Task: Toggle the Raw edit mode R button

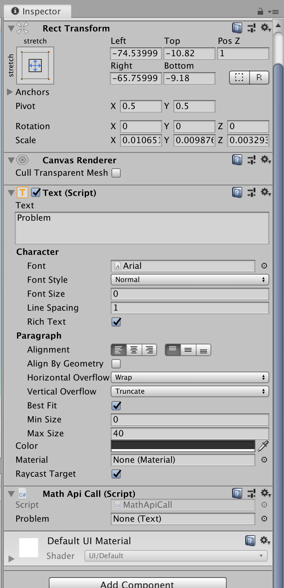Action: (260, 78)
